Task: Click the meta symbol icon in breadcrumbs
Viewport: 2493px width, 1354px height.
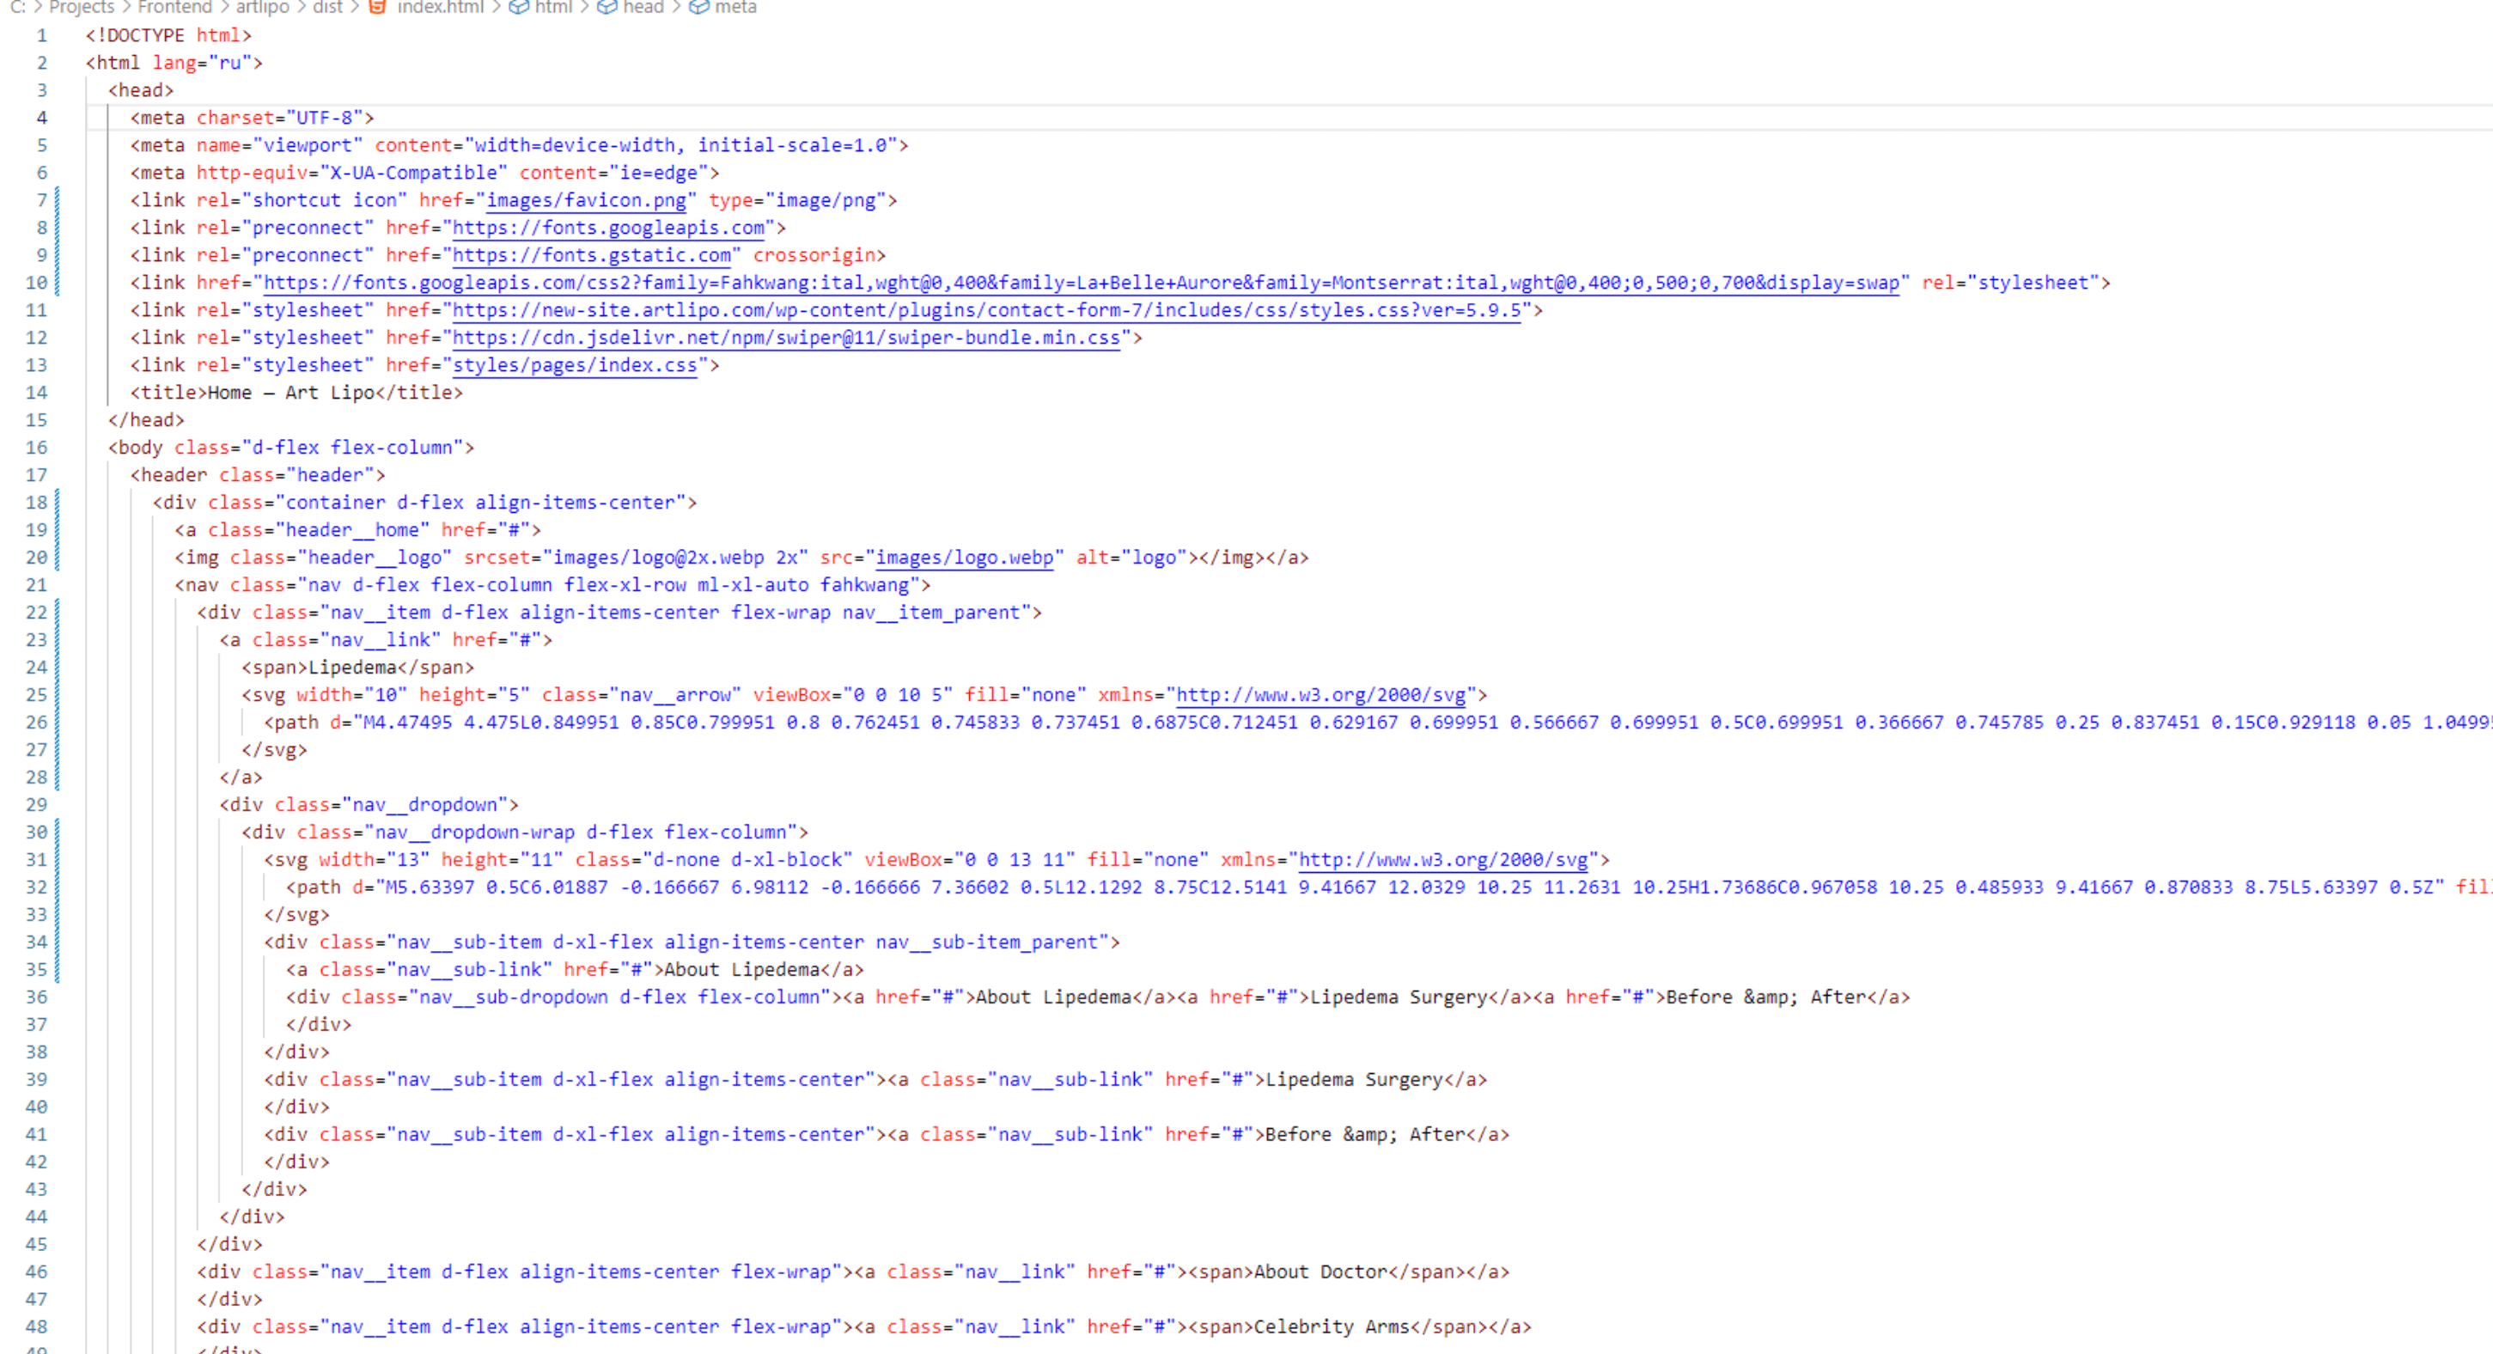Action: click(698, 7)
